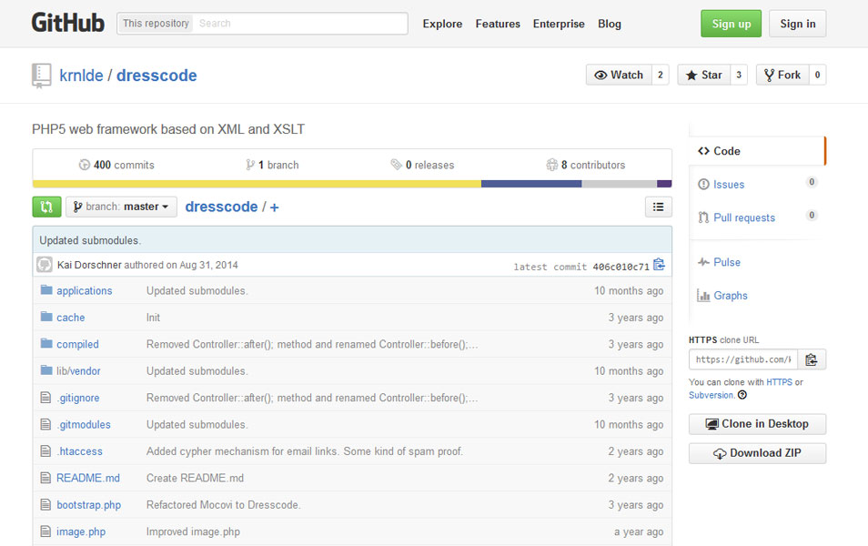
Task: Click the commits history clock icon
Action: (84, 165)
